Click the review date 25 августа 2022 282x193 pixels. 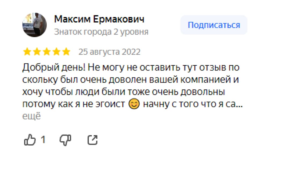(x=109, y=52)
